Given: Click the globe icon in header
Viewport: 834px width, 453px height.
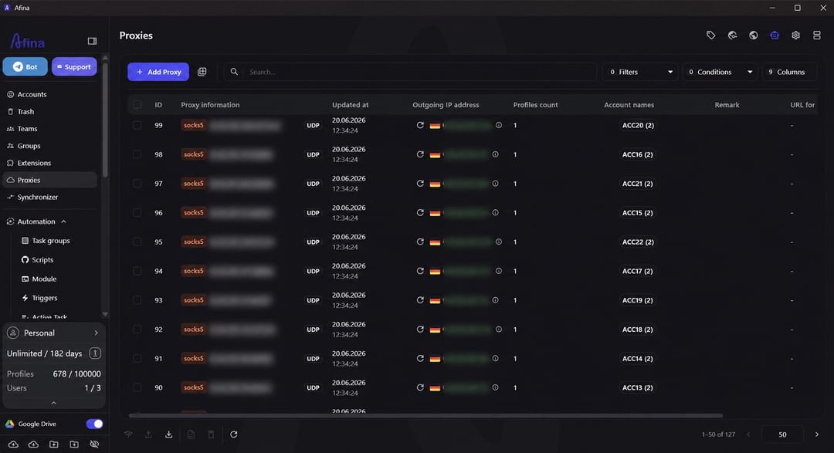Looking at the screenshot, I should 753,35.
